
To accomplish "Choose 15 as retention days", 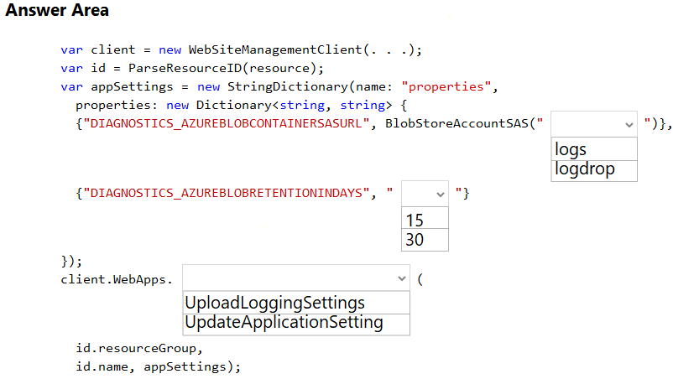I will point(425,219).
